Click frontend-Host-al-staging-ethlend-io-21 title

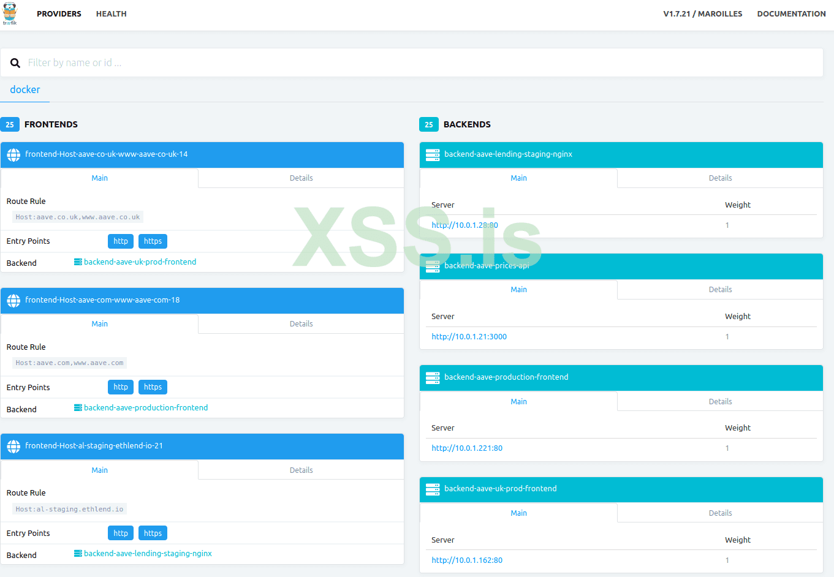pos(94,446)
